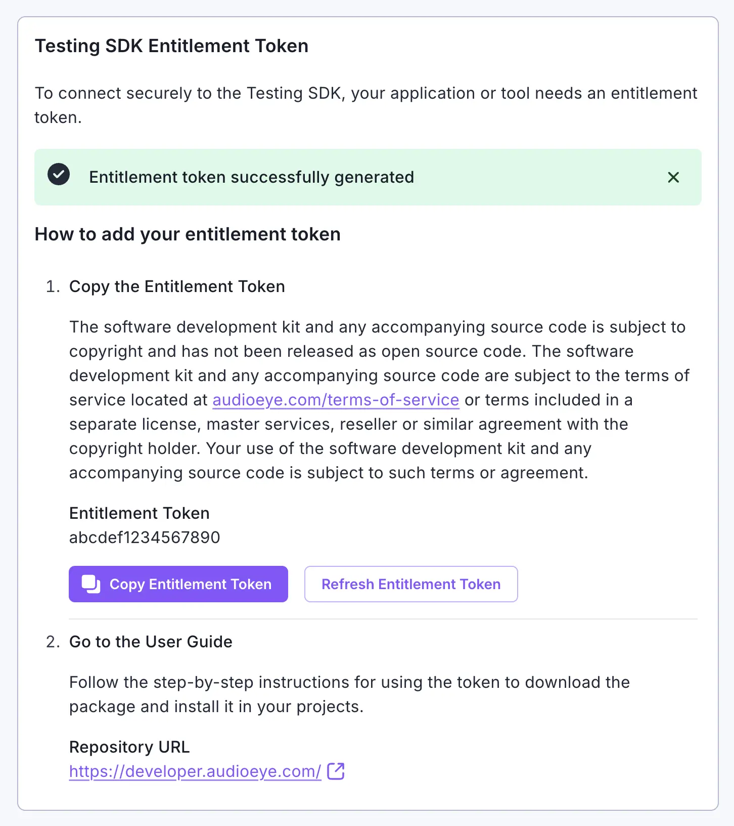Copy the Entitlement Token using the purple button
Viewport: 734px width, 826px height.
click(x=178, y=584)
